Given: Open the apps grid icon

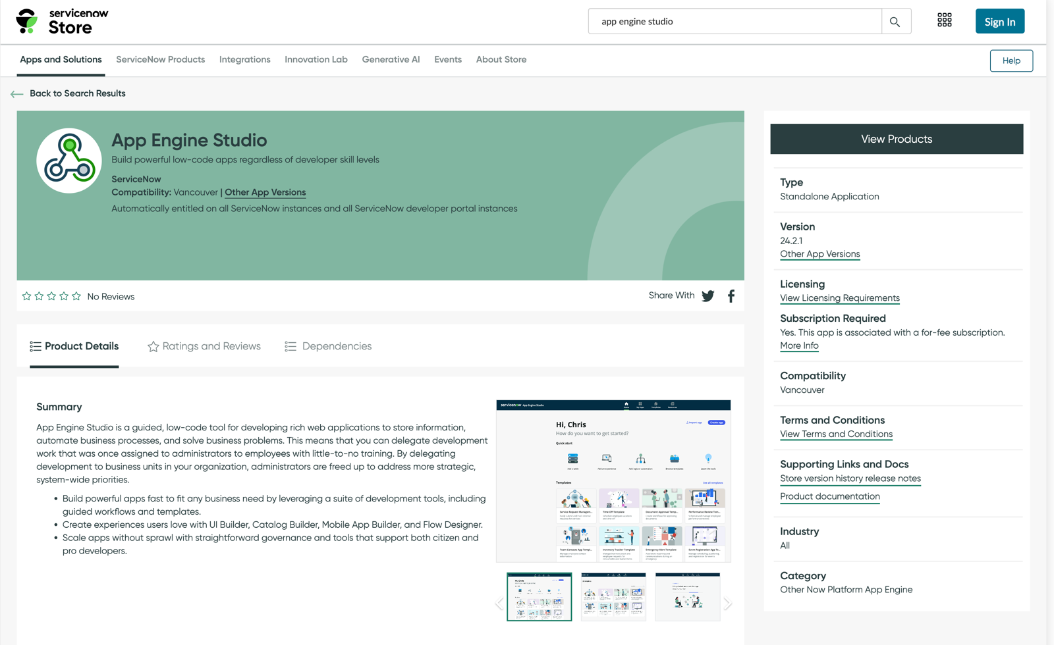Looking at the screenshot, I should (x=944, y=20).
